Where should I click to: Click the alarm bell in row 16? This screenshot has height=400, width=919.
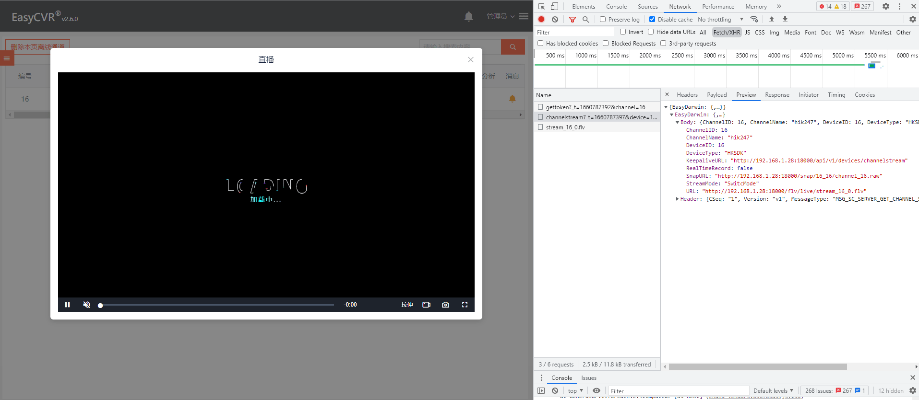[x=513, y=99]
